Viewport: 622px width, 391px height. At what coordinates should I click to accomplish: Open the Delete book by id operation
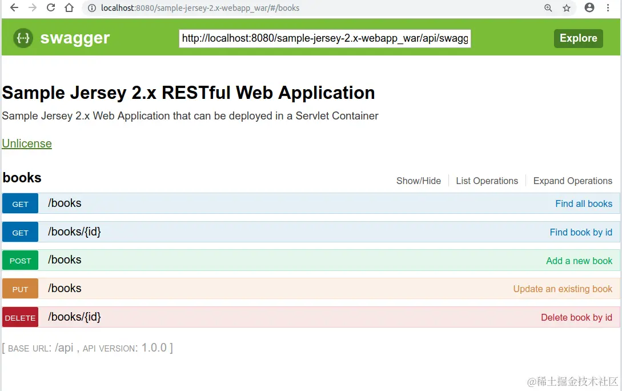[x=576, y=318]
